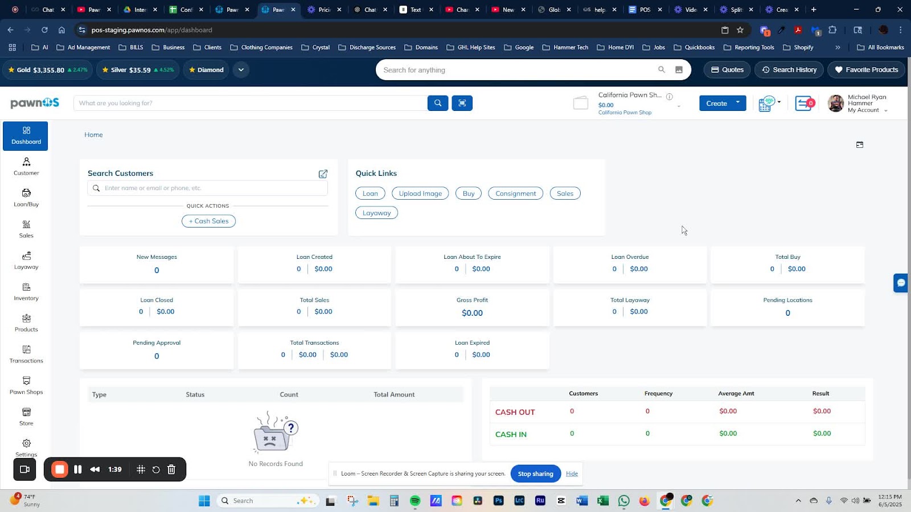Click Hide link in Loom sharing bar
This screenshot has height=512, width=911.
point(572,473)
